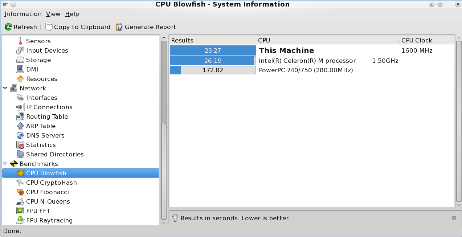Click the Generate Report clipboard icon
Screen dimensions: 462x237
click(119, 27)
